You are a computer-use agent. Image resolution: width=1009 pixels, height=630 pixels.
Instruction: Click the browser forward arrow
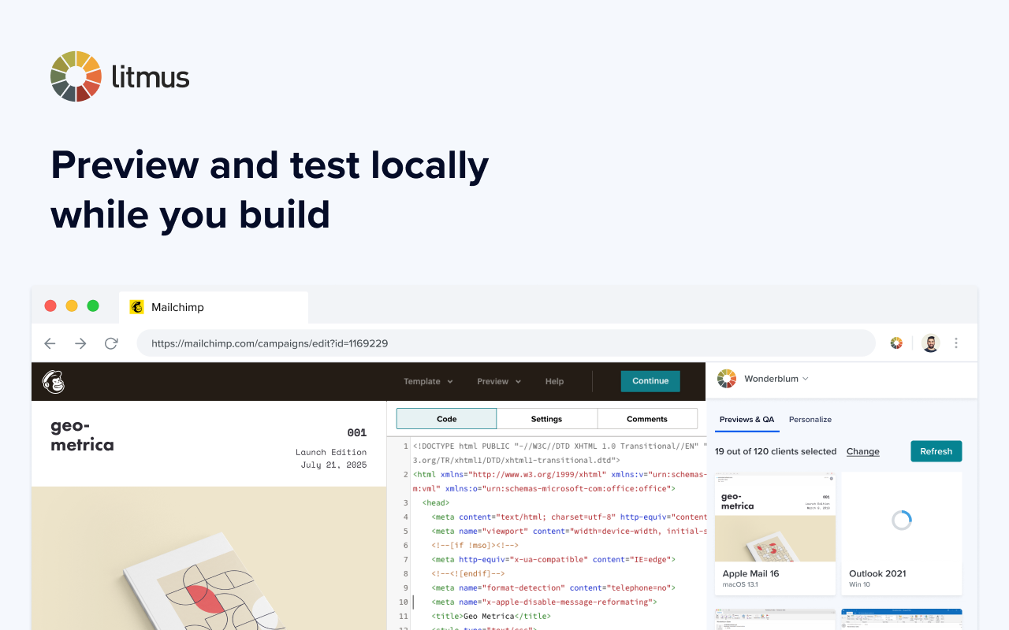pos(80,343)
